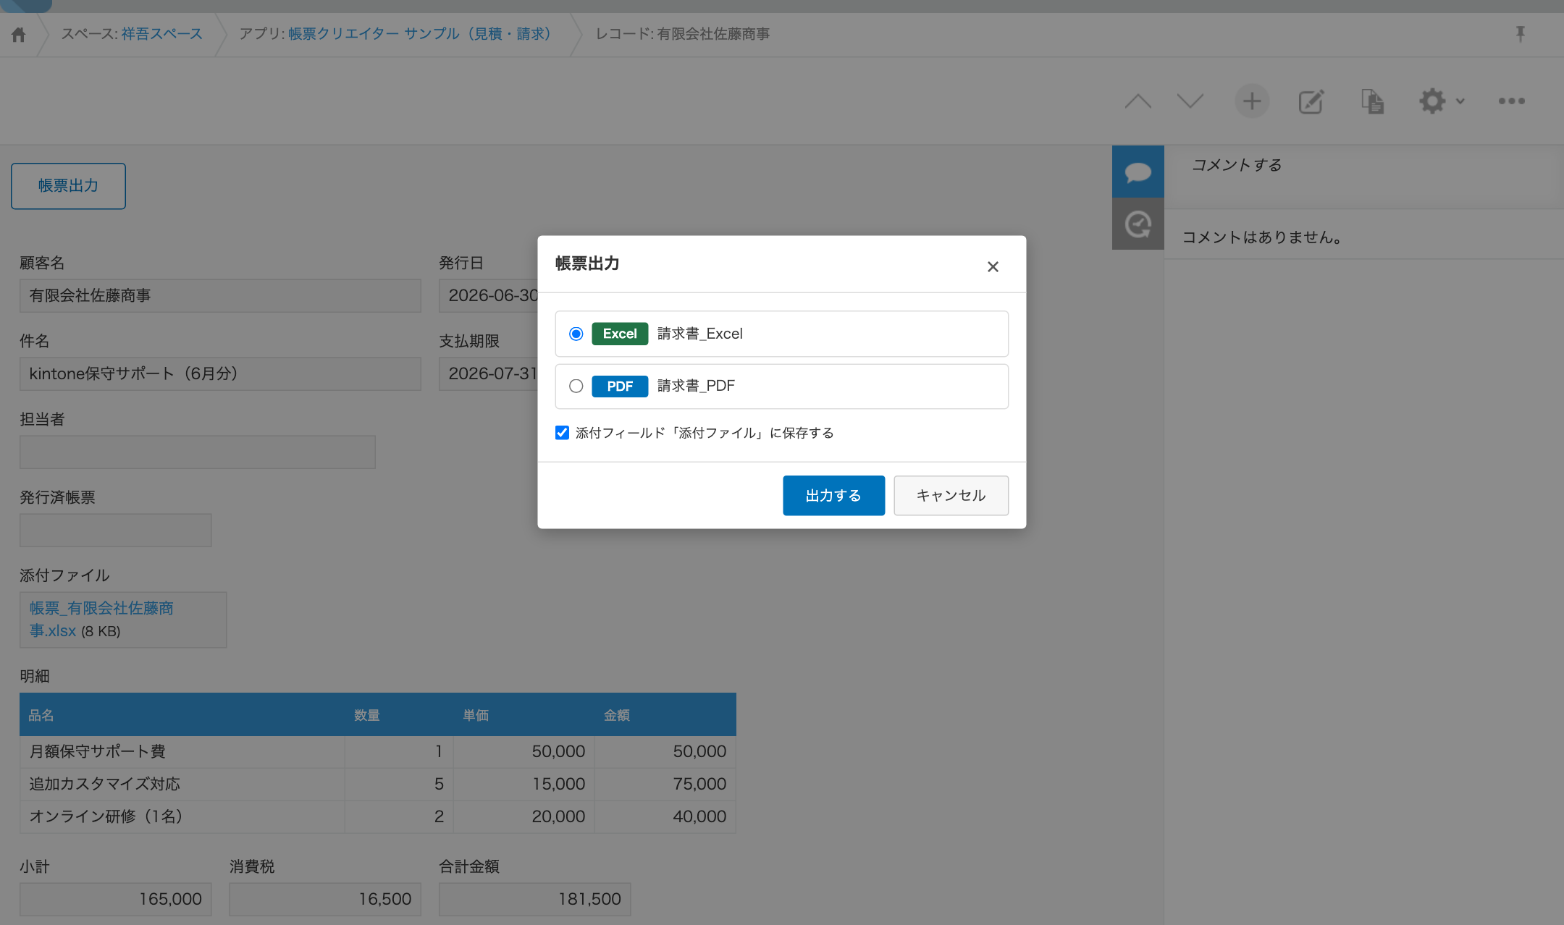The image size is (1564, 925).
Task: Open the previous record with up chevron
Action: pos(1138,101)
